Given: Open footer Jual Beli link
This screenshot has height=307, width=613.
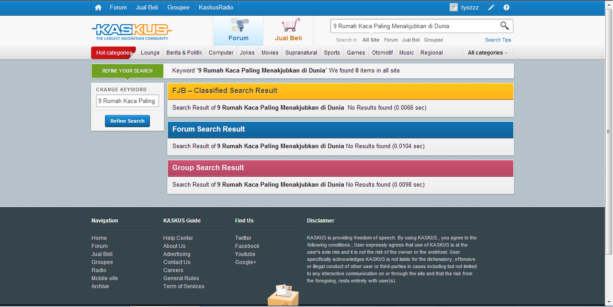Looking at the screenshot, I should coord(102,254).
